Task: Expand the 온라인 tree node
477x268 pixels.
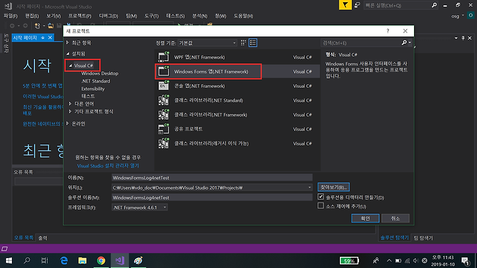Action: 68,123
